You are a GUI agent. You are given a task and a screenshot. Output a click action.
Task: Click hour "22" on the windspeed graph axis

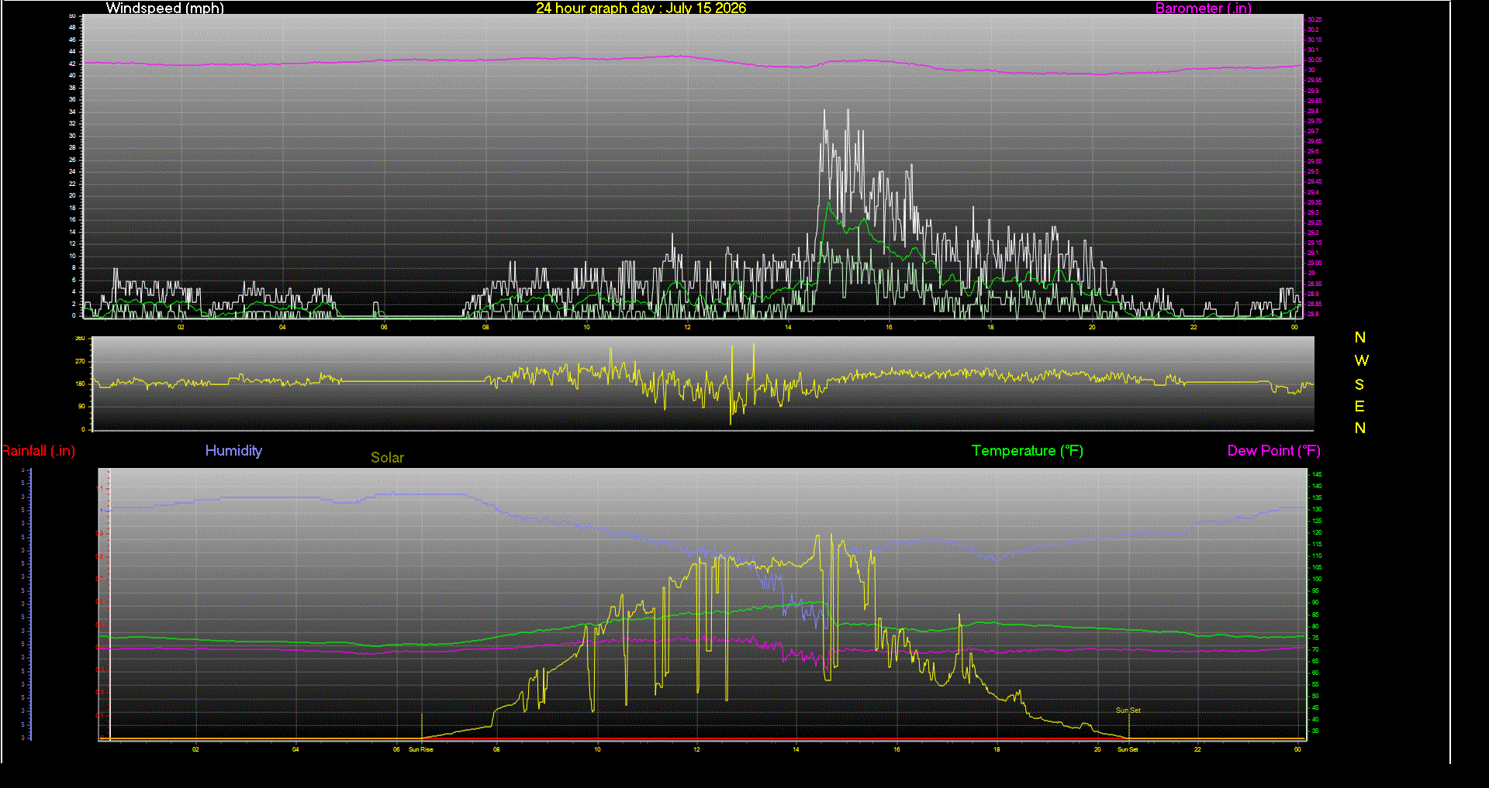1194,327
